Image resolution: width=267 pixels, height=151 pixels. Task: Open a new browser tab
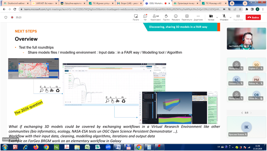click(232, 3)
